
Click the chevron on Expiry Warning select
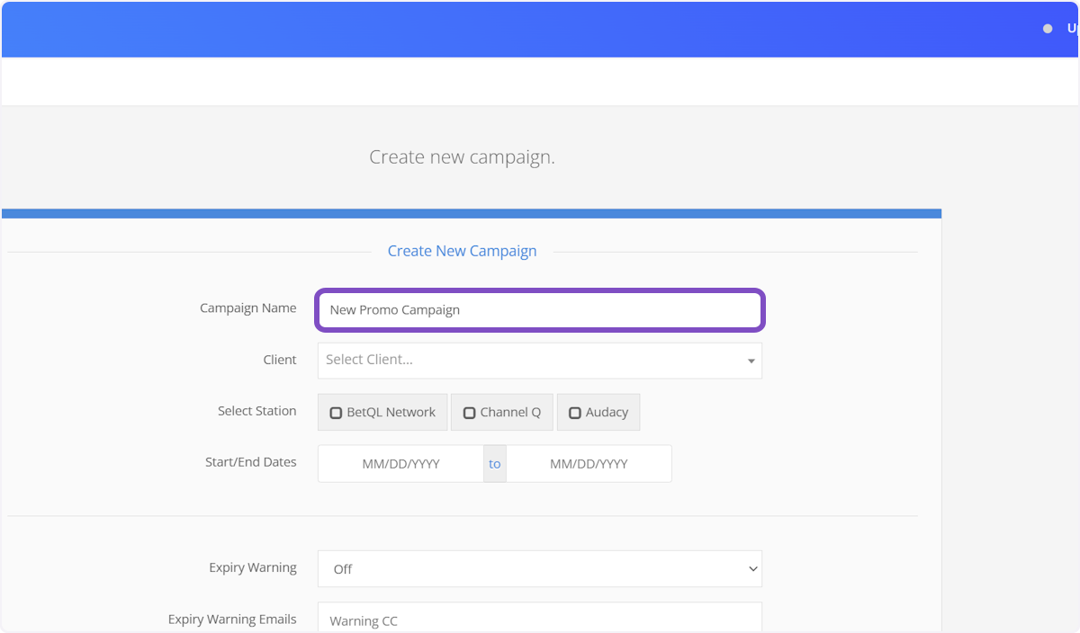click(x=752, y=569)
